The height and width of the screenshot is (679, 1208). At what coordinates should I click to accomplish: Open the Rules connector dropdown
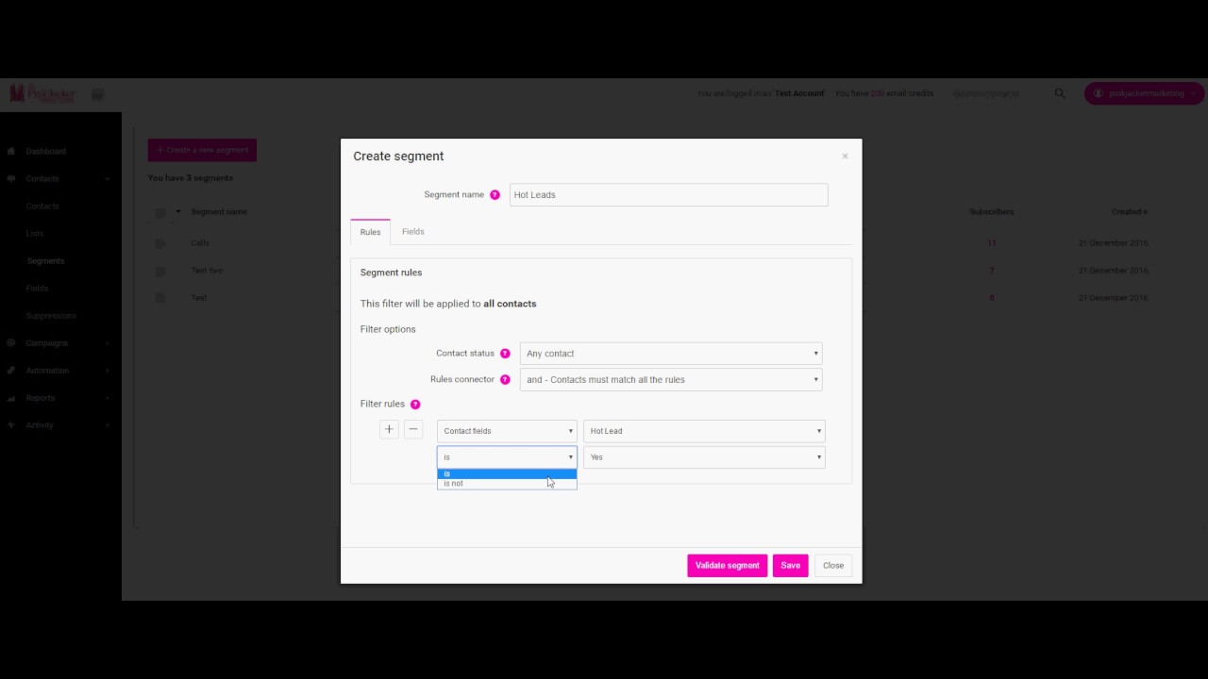[x=671, y=380]
